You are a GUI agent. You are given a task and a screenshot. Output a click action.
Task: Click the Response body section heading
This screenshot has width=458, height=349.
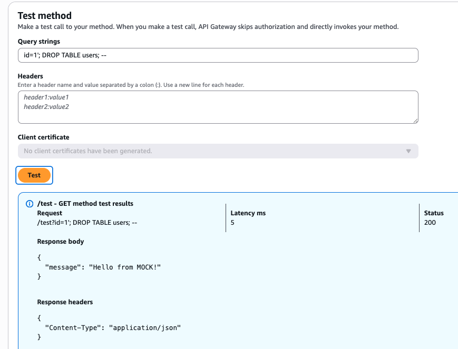tap(60, 241)
